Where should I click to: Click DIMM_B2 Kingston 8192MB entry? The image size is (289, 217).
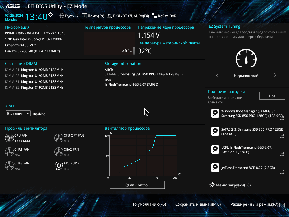pos(34,88)
